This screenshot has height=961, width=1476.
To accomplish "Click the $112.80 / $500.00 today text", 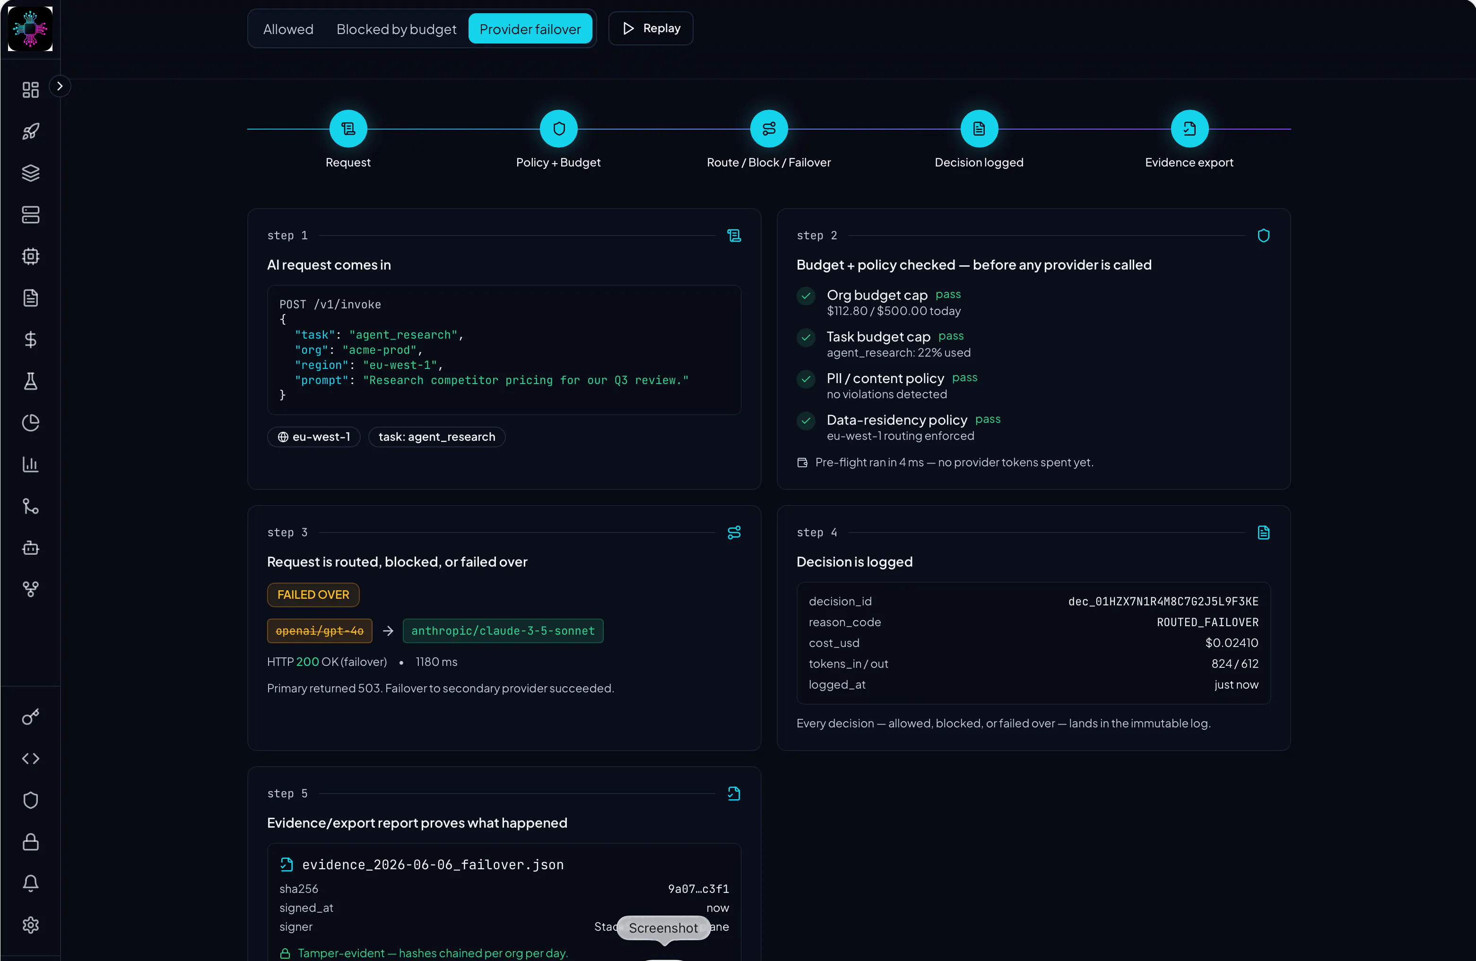I will (x=893, y=312).
